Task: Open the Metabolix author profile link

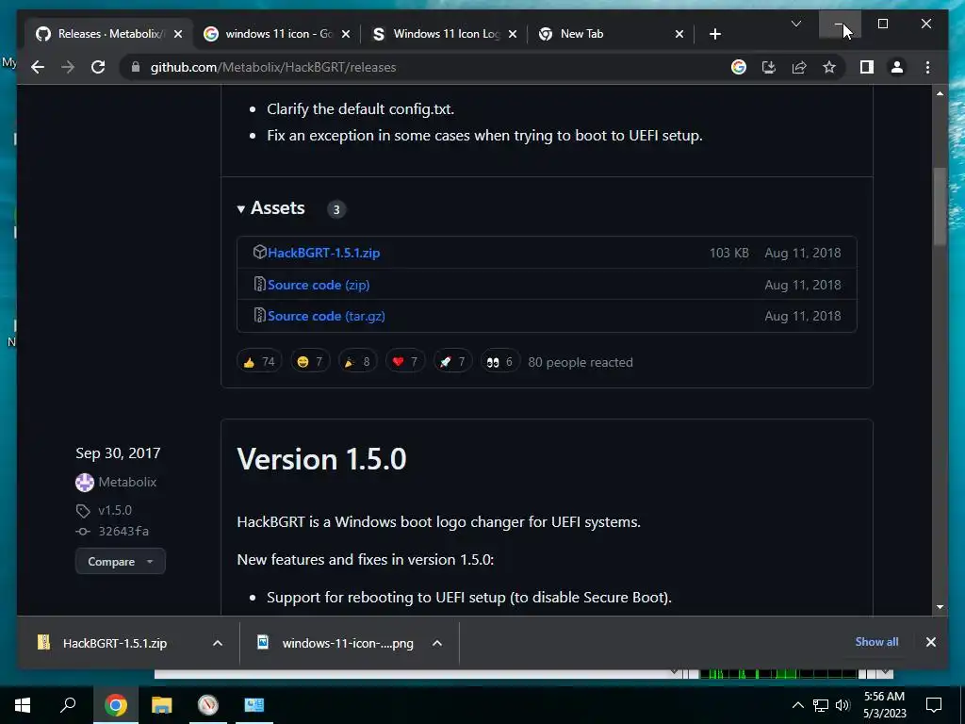Action: [x=127, y=482]
